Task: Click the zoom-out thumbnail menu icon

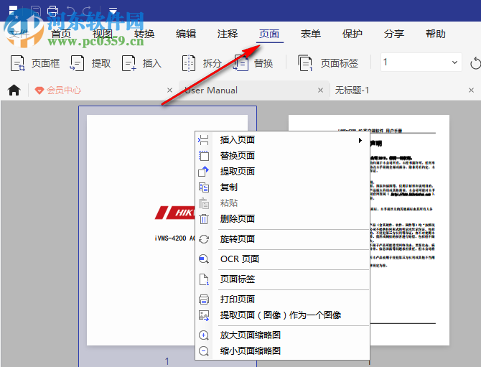Action: [204, 350]
